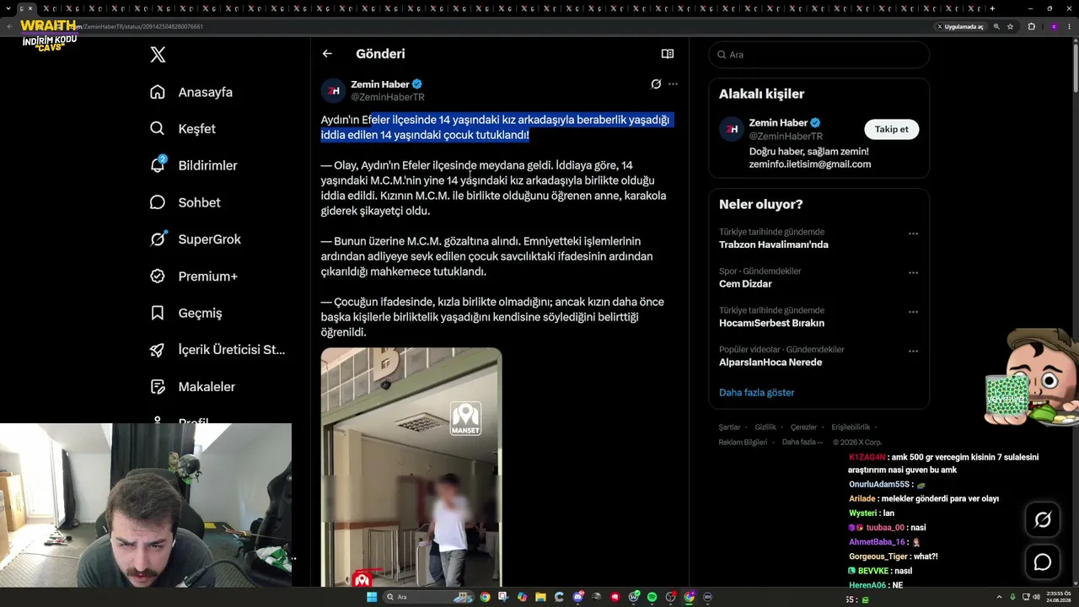This screenshot has height=607, width=1079.
Task: Bookmark page with the star icon
Action: click(1010, 27)
